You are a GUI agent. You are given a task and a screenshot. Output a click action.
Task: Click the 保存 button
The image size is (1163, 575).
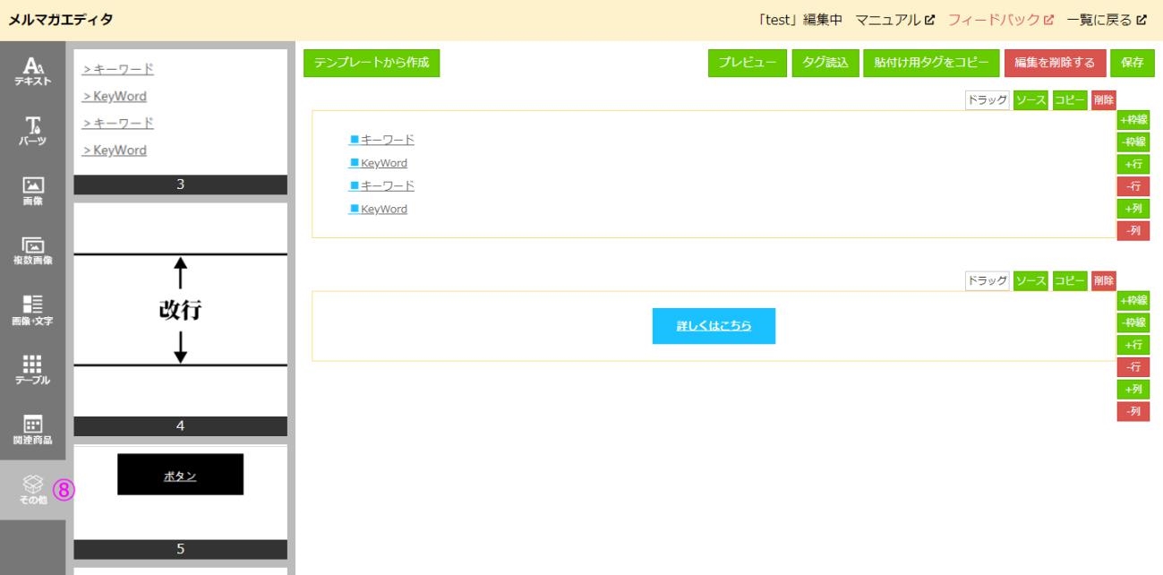(1133, 63)
